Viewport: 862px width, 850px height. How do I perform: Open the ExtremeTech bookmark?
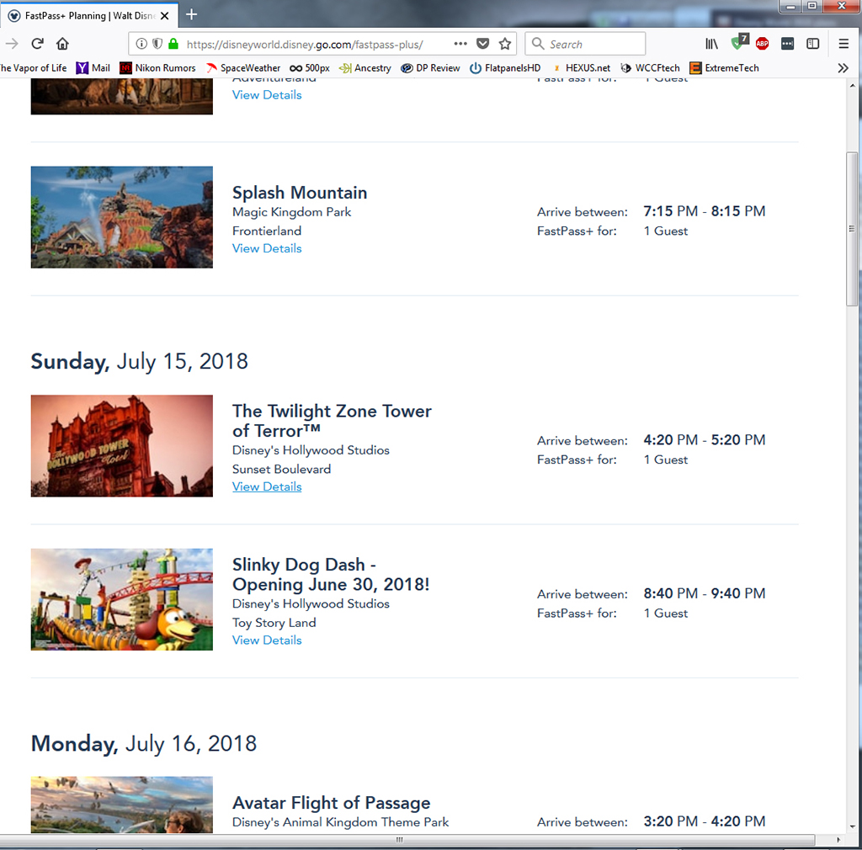point(725,67)
